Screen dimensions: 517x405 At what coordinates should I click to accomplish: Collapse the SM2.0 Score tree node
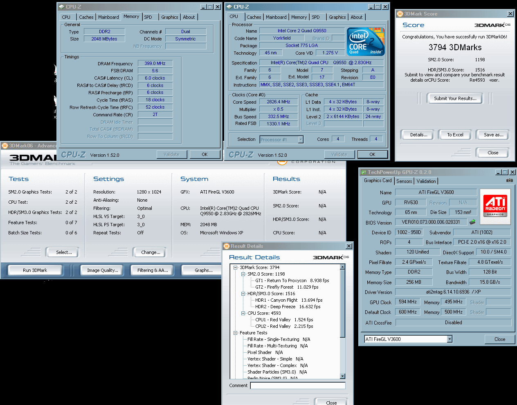pyautogui.click(x=243, y=274)
